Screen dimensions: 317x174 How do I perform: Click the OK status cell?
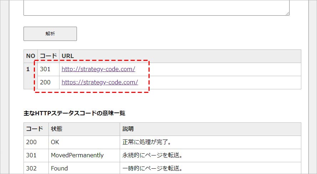click(x=55, y=142)
